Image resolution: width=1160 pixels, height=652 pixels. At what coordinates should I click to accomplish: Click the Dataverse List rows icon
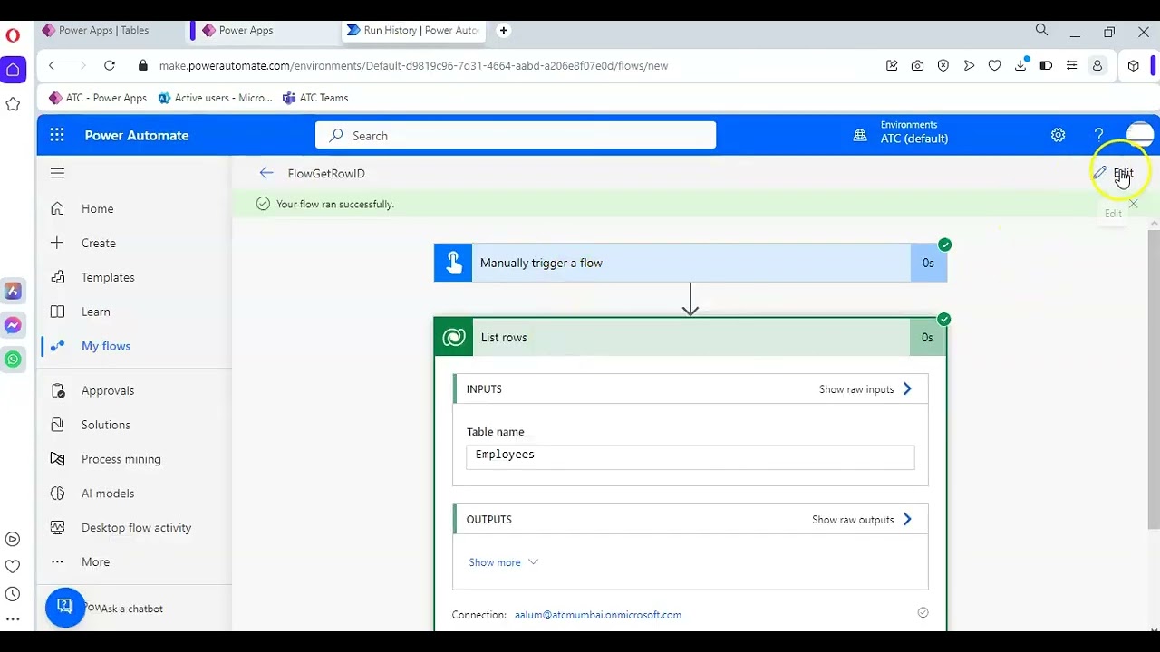point(454,337)
